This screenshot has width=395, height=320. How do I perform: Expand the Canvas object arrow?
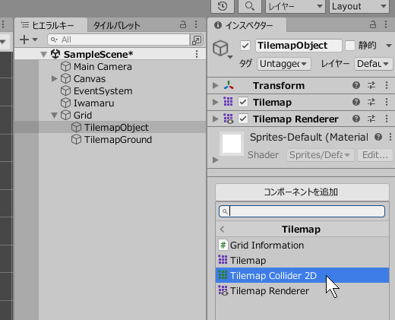(54, 79)
